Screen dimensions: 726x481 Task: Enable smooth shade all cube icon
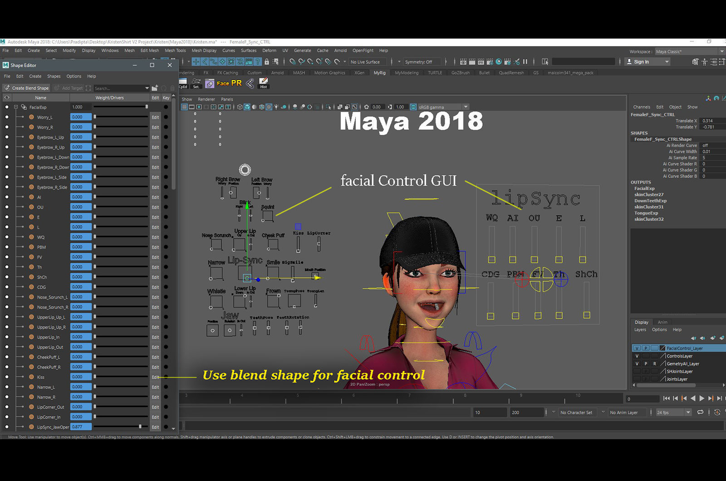(x=247, y=107)
